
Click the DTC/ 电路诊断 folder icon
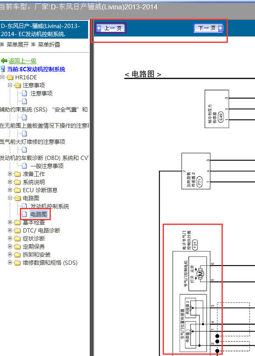pyautogui.click(x=17, y=230)
